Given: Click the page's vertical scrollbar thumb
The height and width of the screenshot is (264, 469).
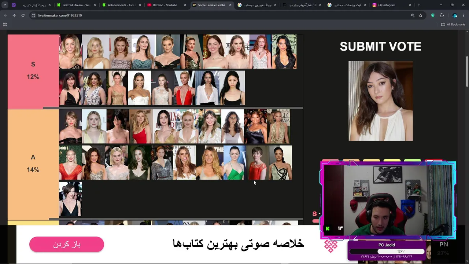Looking at the screenshot, I should pyautogui.click(x=467, y=72).
